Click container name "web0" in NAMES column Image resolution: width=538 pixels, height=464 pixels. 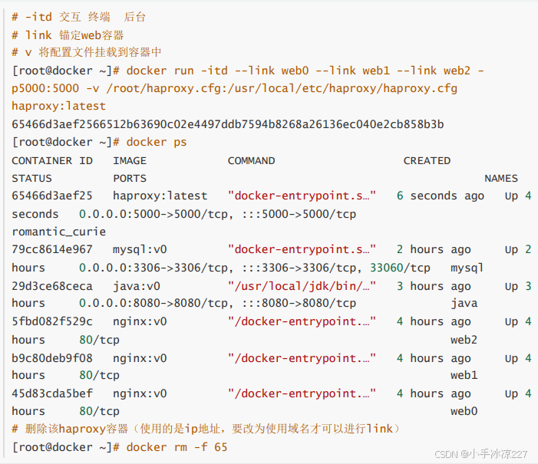coord(464,411)
